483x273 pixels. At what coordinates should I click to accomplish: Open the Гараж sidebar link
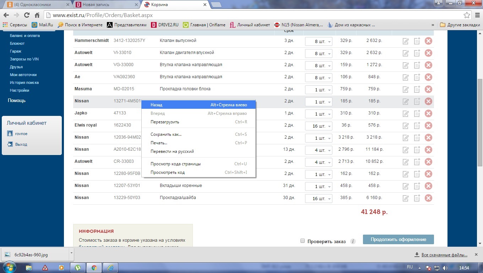tap(16, 51)
